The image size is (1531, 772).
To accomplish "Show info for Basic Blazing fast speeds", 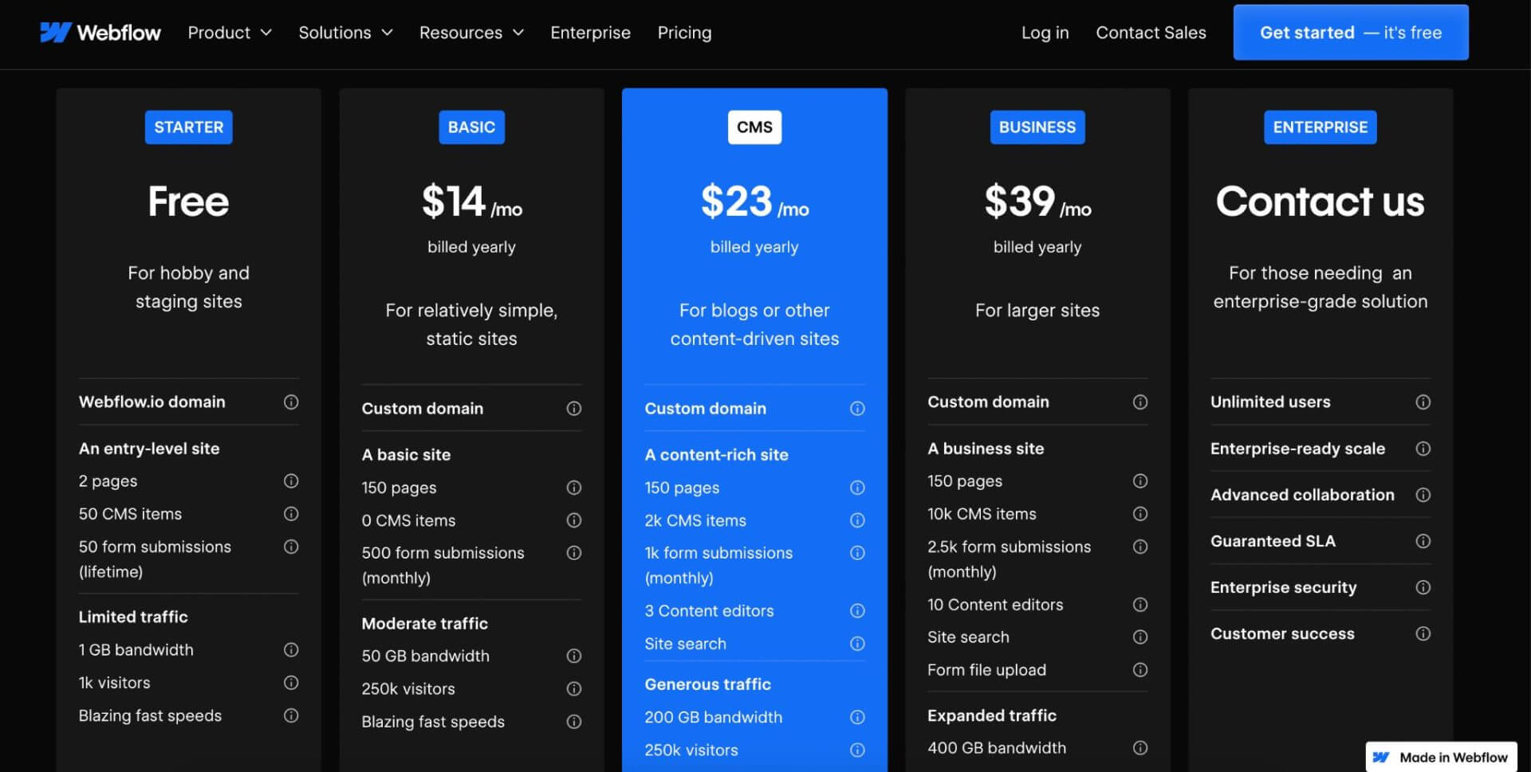I will 574,722.
